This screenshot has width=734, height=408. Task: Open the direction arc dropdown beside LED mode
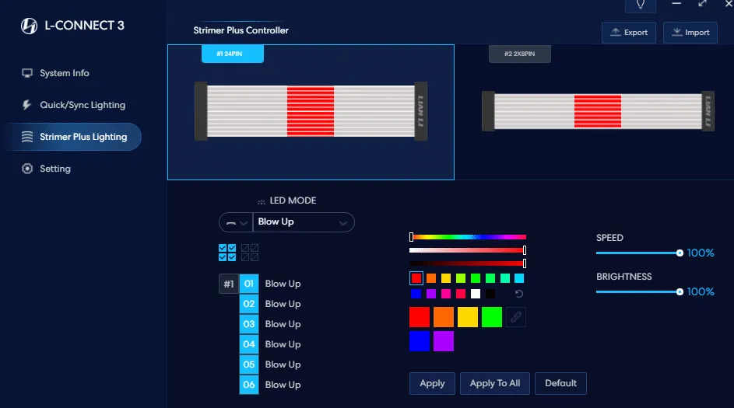(x=236, y=222)
